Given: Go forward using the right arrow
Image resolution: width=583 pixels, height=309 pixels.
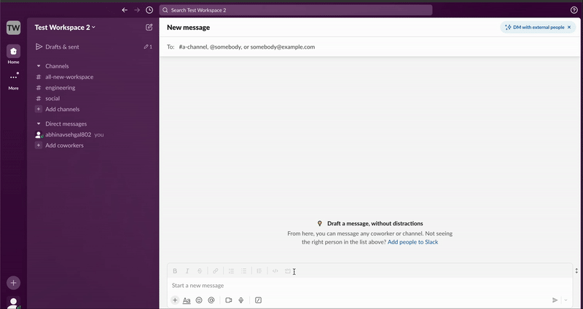Looking at the screenshot, I should click(x=137, y=10).
